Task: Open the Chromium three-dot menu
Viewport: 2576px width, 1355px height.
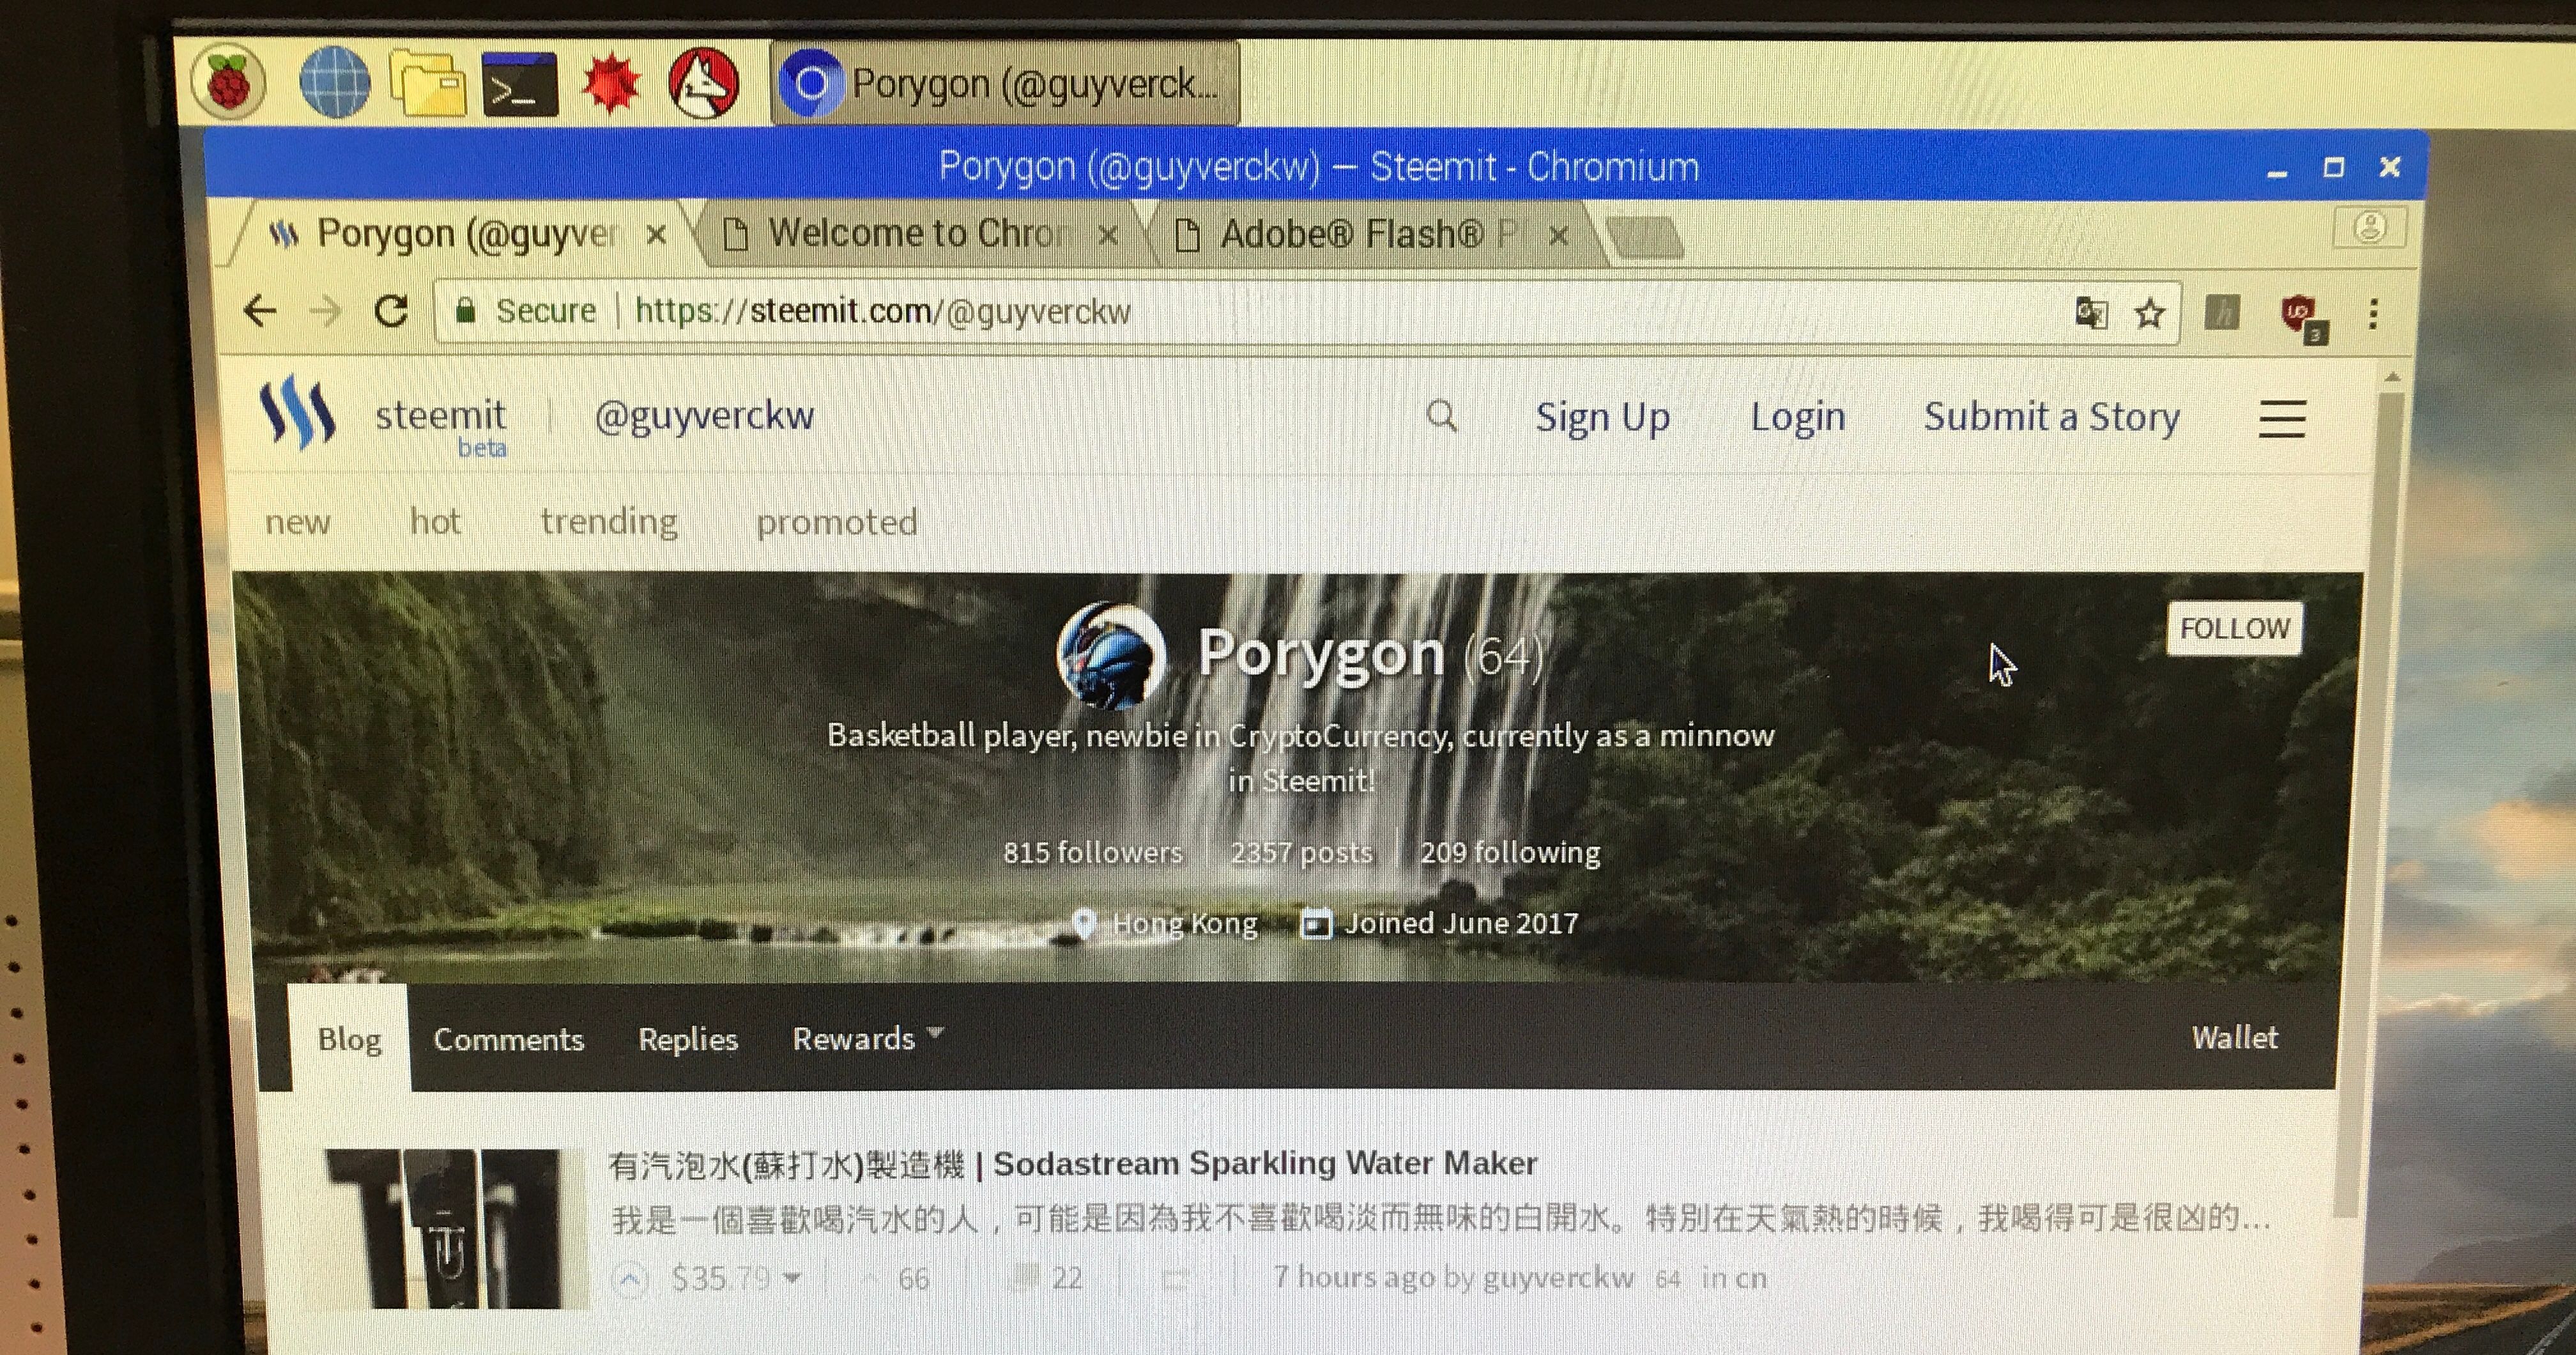Action: click(x=2373, y=314)
